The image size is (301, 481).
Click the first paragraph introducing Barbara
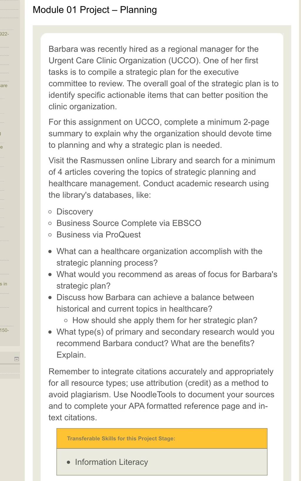point(163,78)
